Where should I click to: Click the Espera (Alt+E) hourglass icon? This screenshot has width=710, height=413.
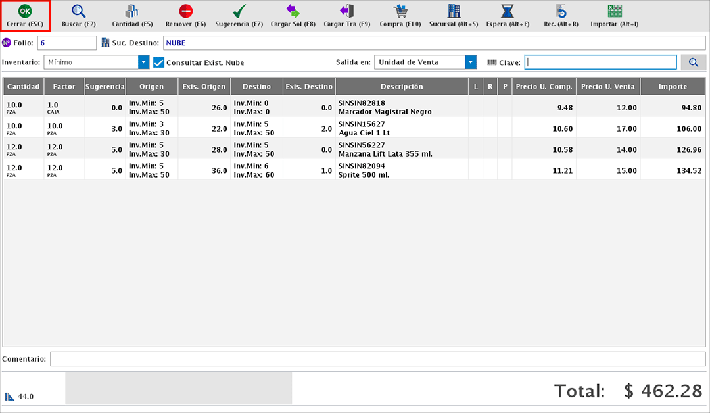508,11
